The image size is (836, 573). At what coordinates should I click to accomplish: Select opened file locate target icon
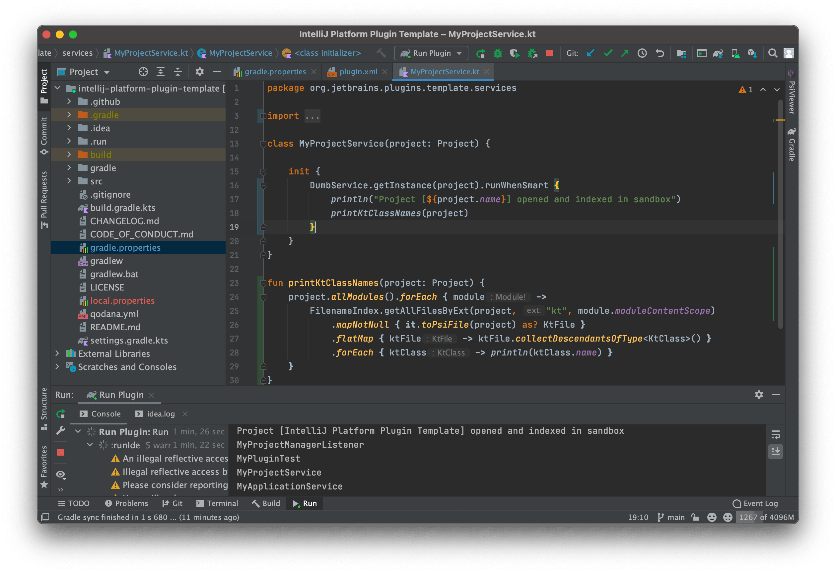click(143, 72)
